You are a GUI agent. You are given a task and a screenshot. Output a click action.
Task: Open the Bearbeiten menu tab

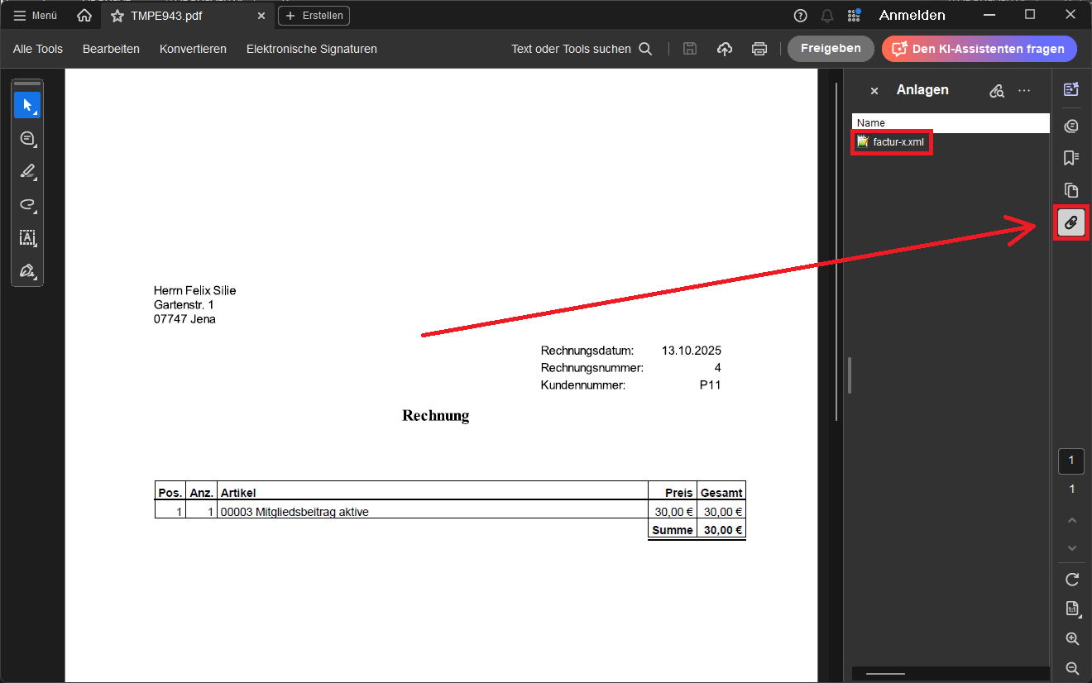[x=111, y=49]
